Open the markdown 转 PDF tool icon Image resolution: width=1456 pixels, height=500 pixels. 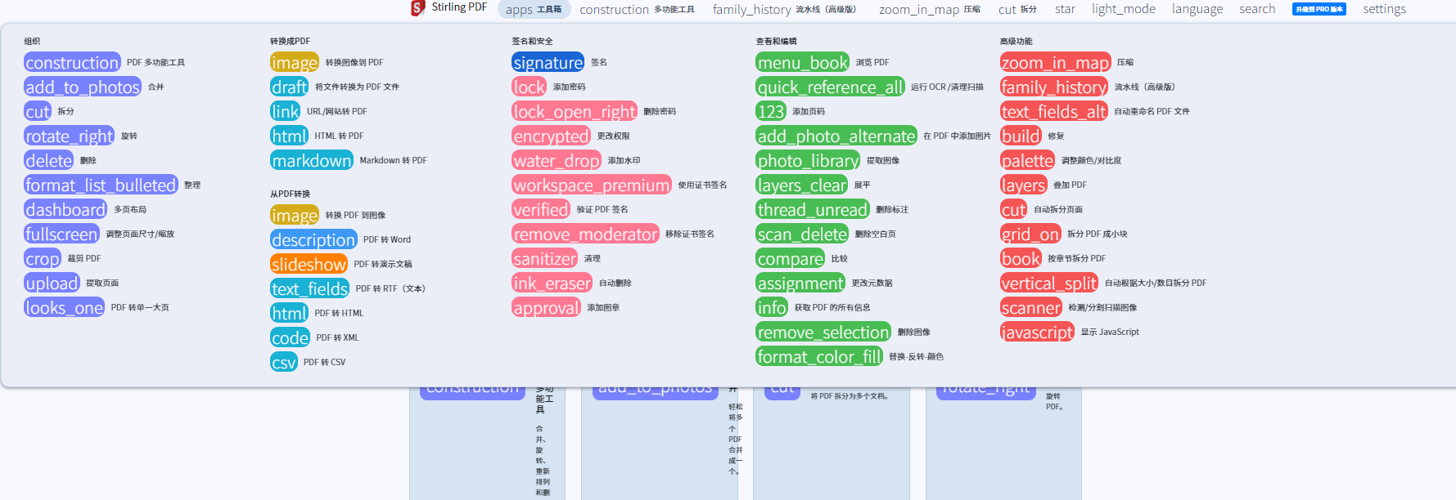pos(311,161)
